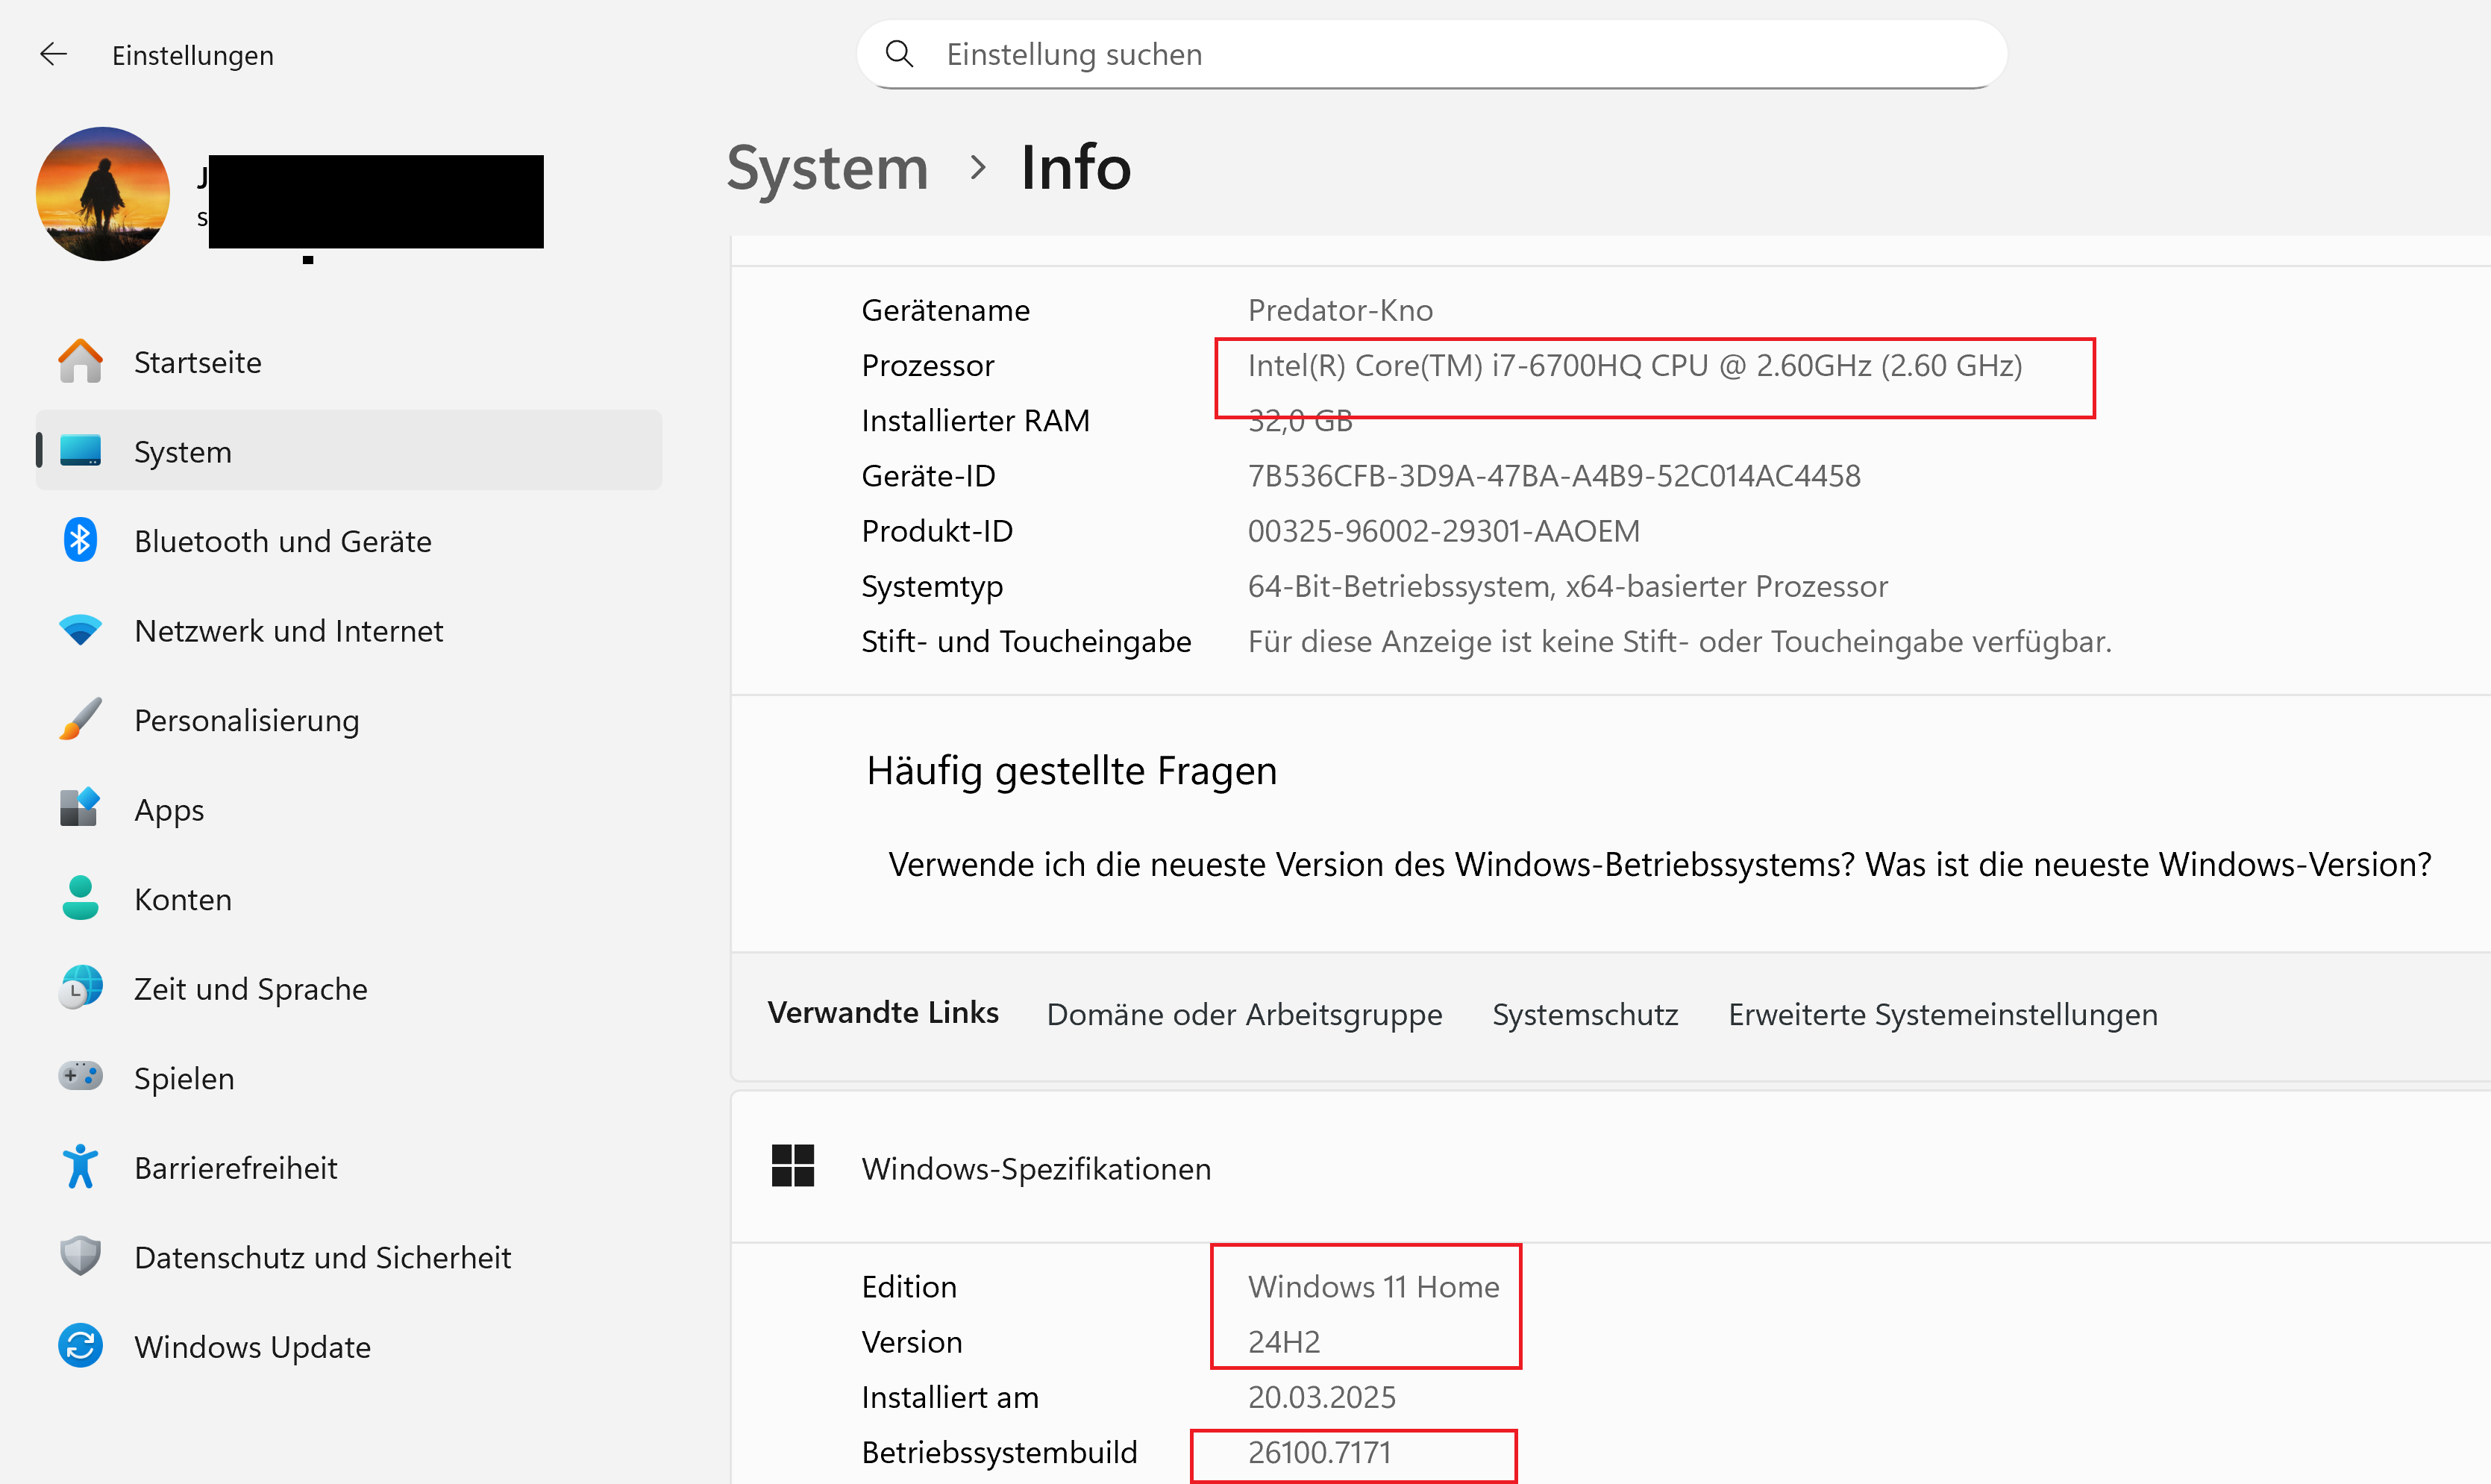Screen dimensions: 2491x1484
Task: Click the Personalisierung paintbrush icon
Action: [x=80, y=720]
